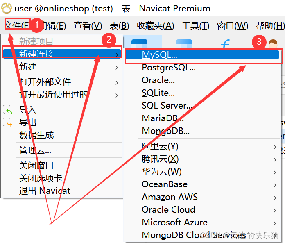Select 华为云(W) submenu entry
The image size is (285, 243).
202,172
